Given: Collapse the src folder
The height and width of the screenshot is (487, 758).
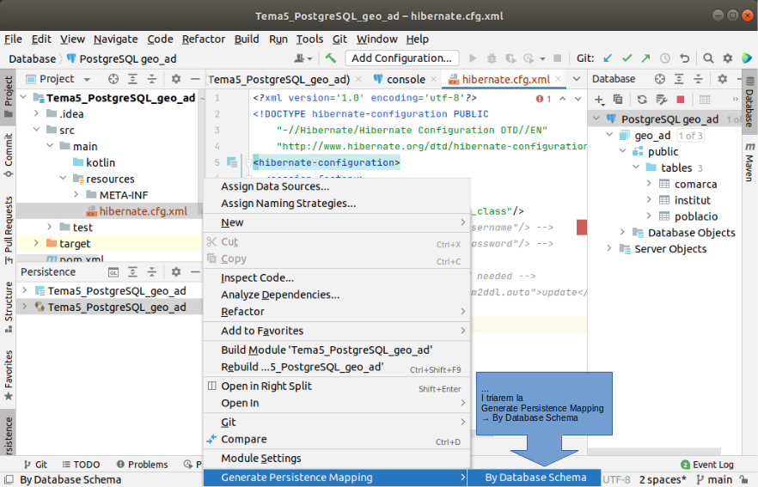Looking at the screenshot, I should (36, 130).
